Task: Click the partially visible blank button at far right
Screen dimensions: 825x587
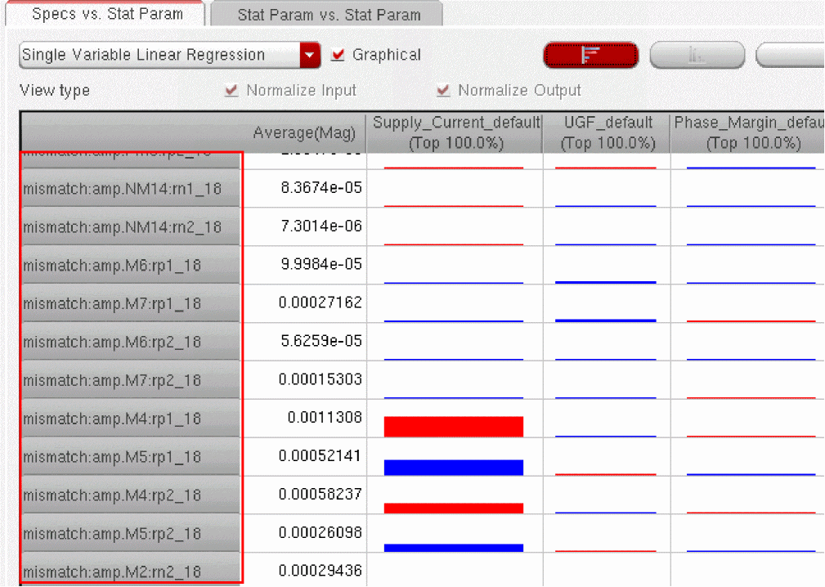Action: pos(790,55)
